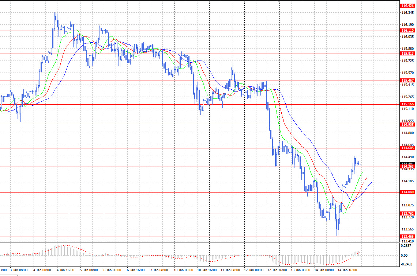Click the red 114.363 level label
This screenshot has height=276, width=417.
[x=407, y=167]
